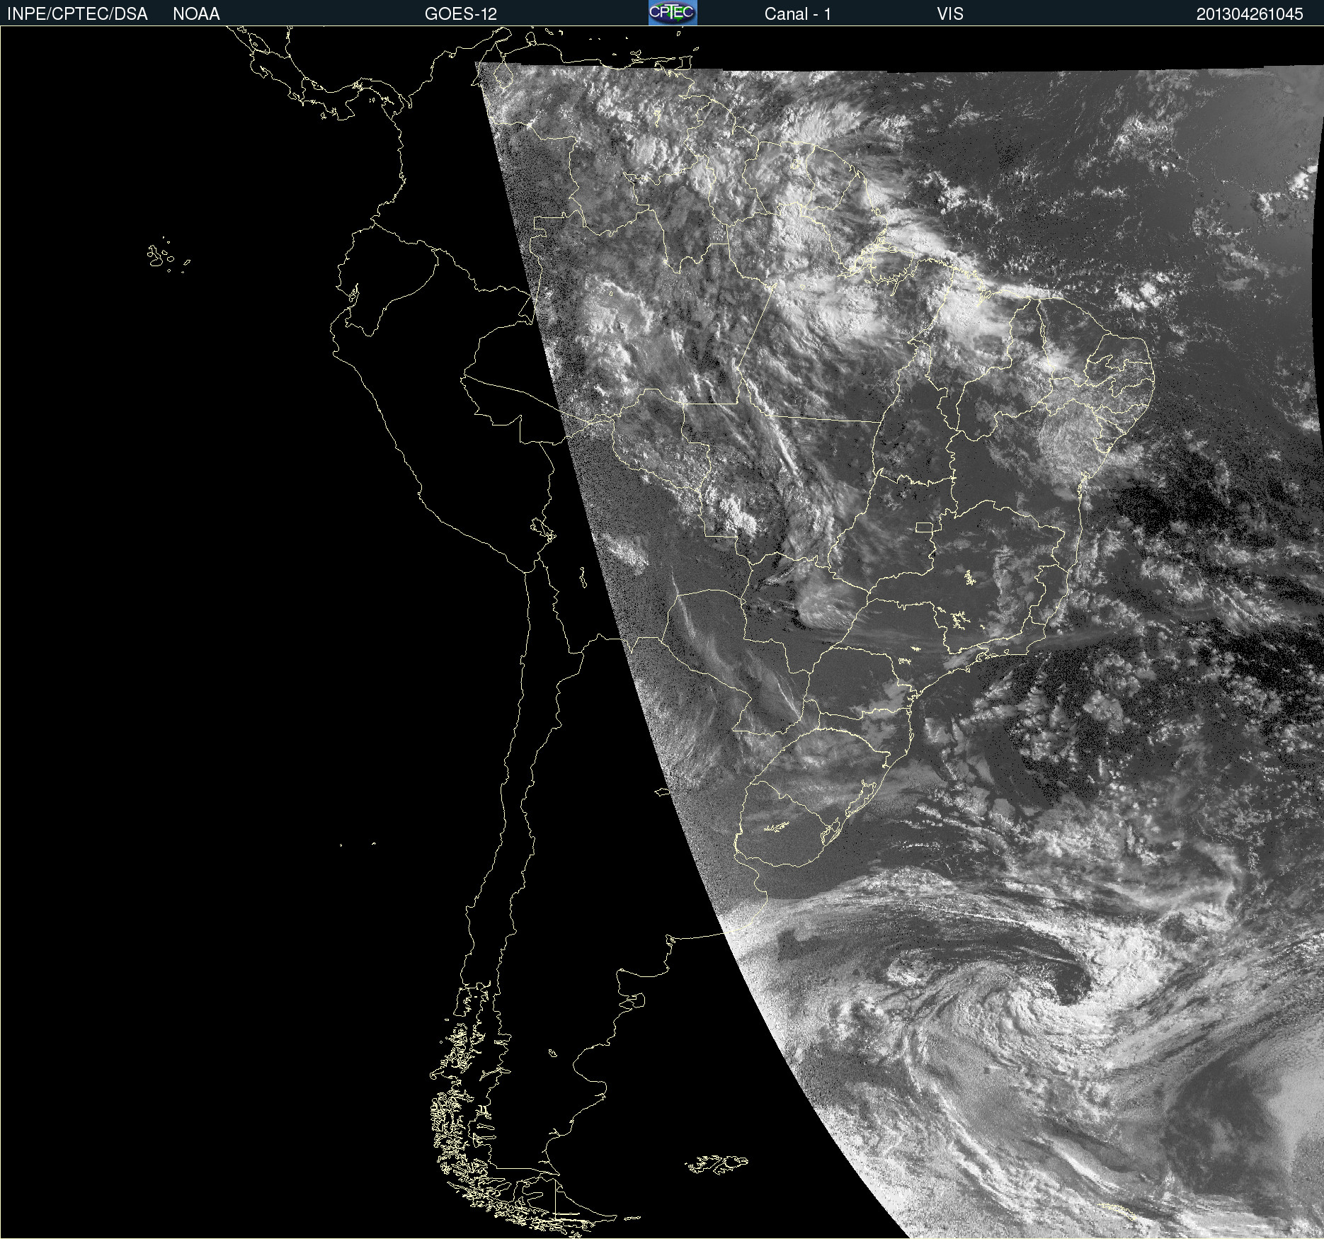Click the VIS channel label

pyautogui.click(x=950, y=14)
